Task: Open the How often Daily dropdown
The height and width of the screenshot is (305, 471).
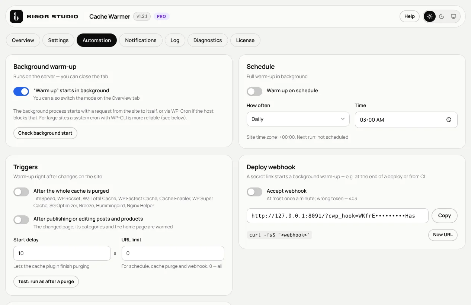Action: (298, 119)
